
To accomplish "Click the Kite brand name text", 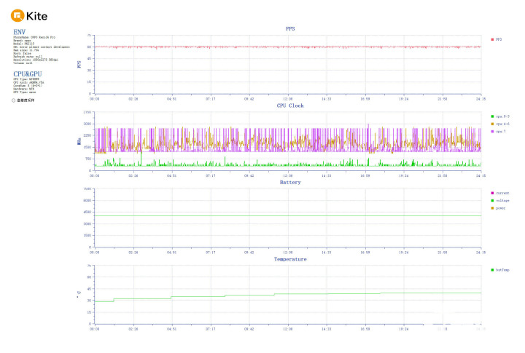I will (37, 16).
